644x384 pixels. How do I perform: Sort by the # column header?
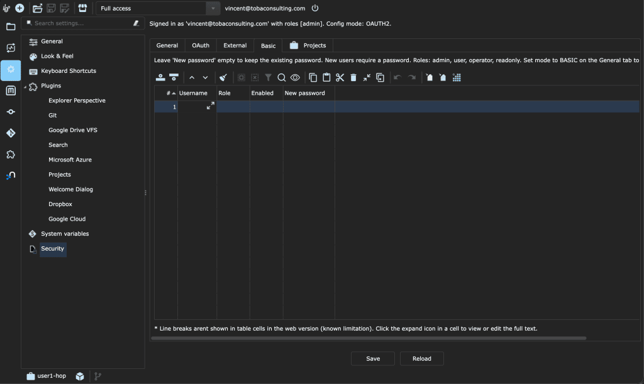coord(166,93)
